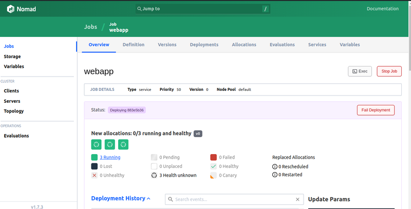Click the 0 Failed label

tap(227, 157)
